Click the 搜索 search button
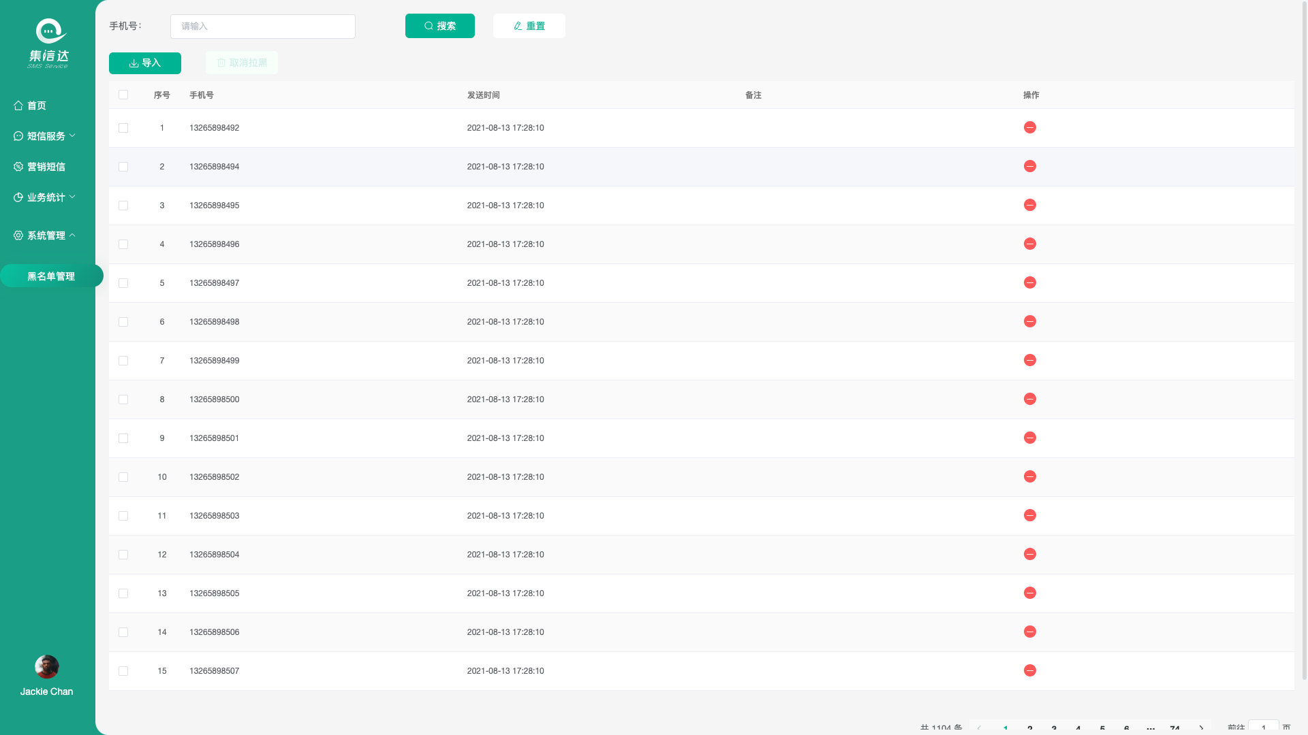This screenshot has width=1308, height=735. pyautogui.click(x=439, y=26)
